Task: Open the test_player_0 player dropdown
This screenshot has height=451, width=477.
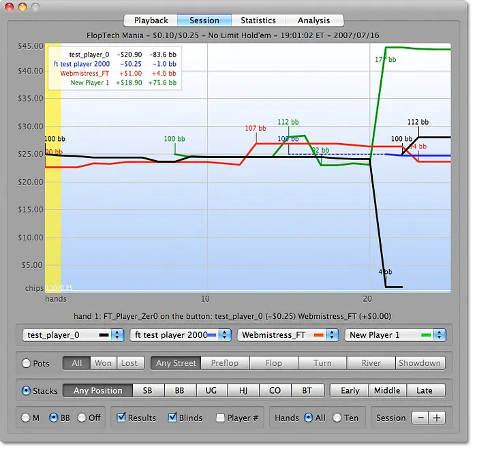Action: pyautogui.click(x=73, y=335)
